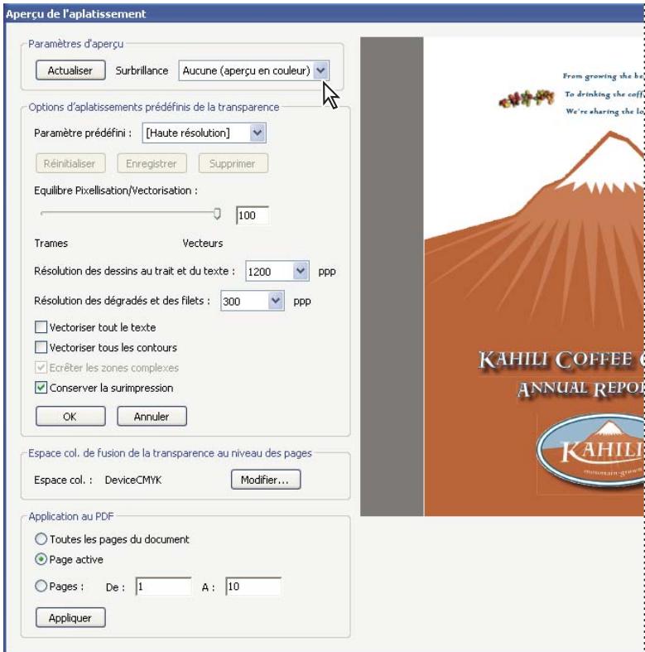This screenshot has height=652, width=645.
Task: Open the Paramètre prédéfini dropdown
Action: pos(204,133)
